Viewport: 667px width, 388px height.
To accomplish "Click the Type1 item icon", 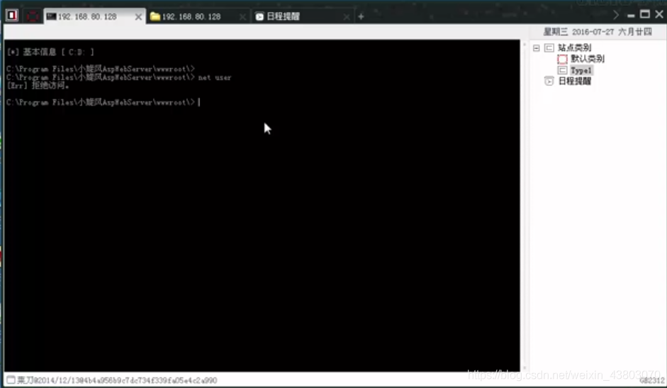I will click(x=562, y=70).
